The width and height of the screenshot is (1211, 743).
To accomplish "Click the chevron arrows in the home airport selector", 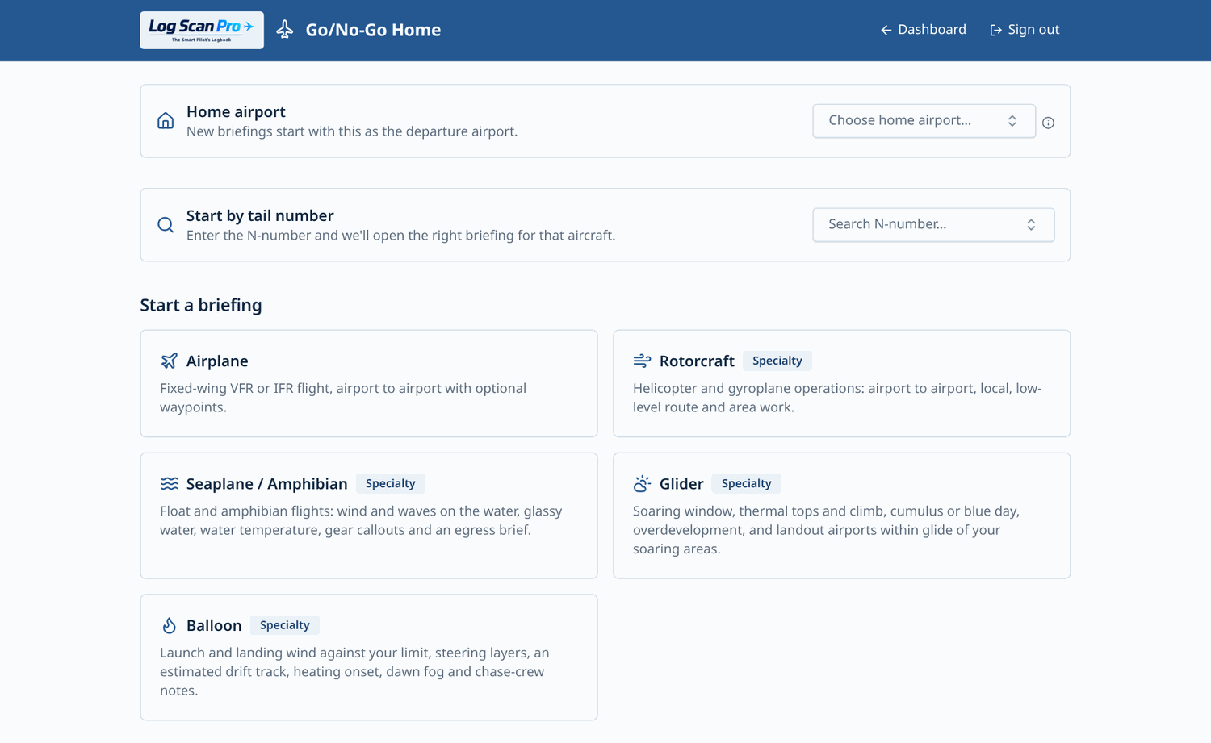I will click(1012, 121).
